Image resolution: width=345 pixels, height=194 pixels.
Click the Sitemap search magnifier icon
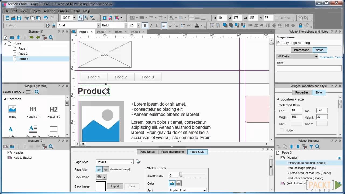point(51,37)
